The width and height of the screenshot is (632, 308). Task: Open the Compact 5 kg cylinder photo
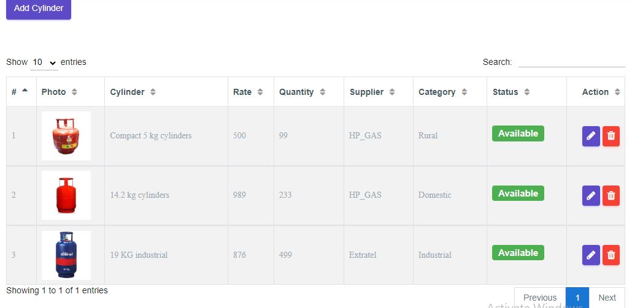click(x=66, y=136)
